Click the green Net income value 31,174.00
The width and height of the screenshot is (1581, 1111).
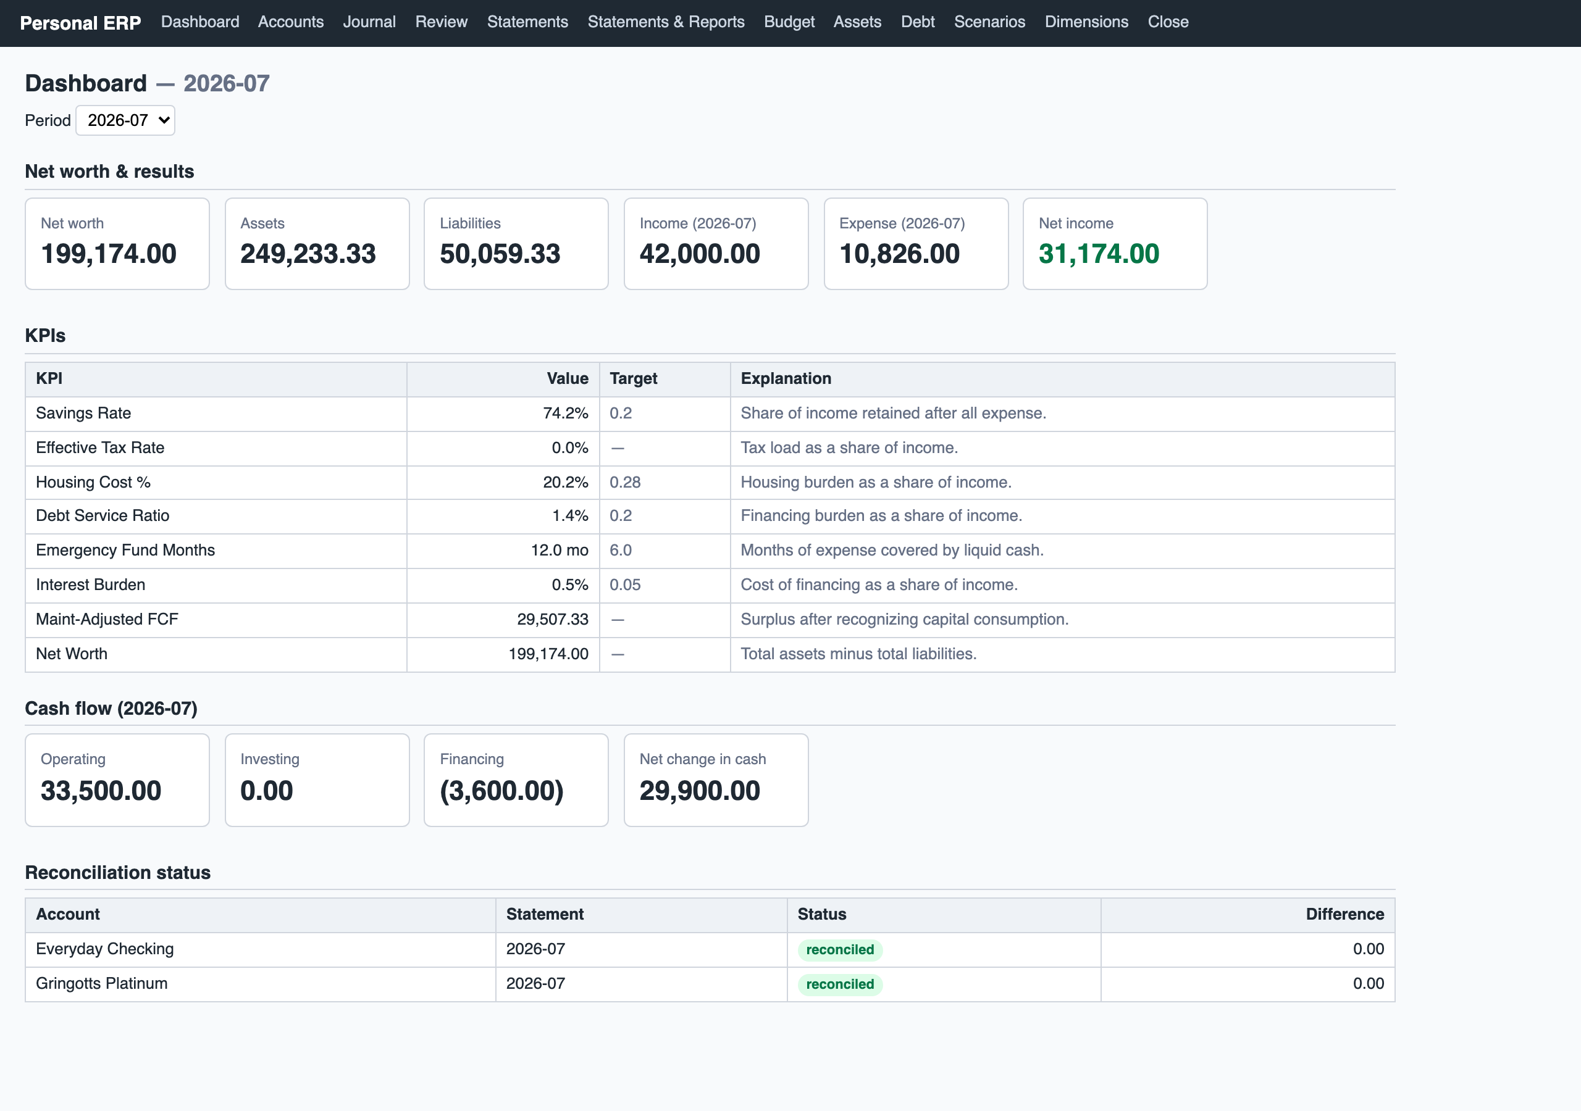[x=1099, y=254]
